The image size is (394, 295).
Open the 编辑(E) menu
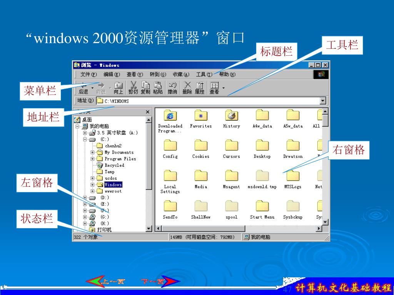(x=112, y=75)
